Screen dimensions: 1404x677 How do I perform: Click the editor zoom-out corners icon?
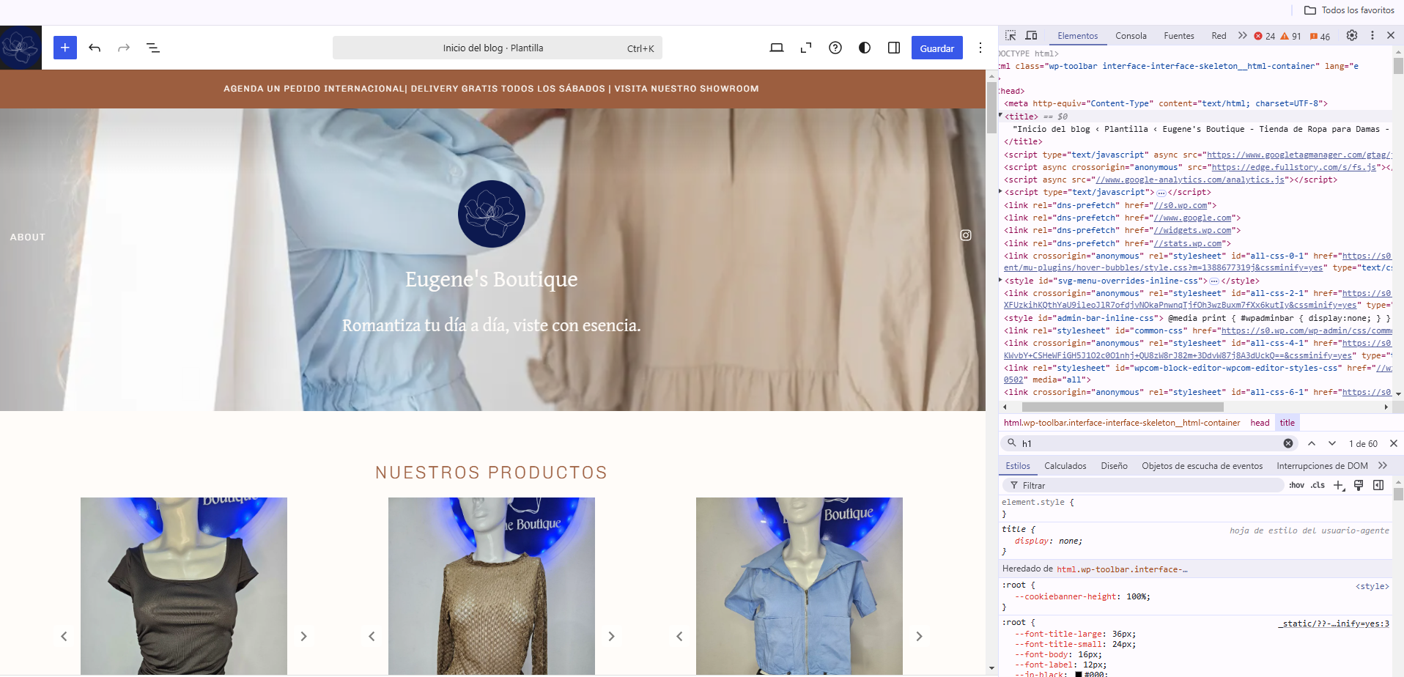click(x=806, y=48)
